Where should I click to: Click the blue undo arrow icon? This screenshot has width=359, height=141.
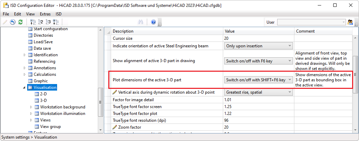point(13,22)
